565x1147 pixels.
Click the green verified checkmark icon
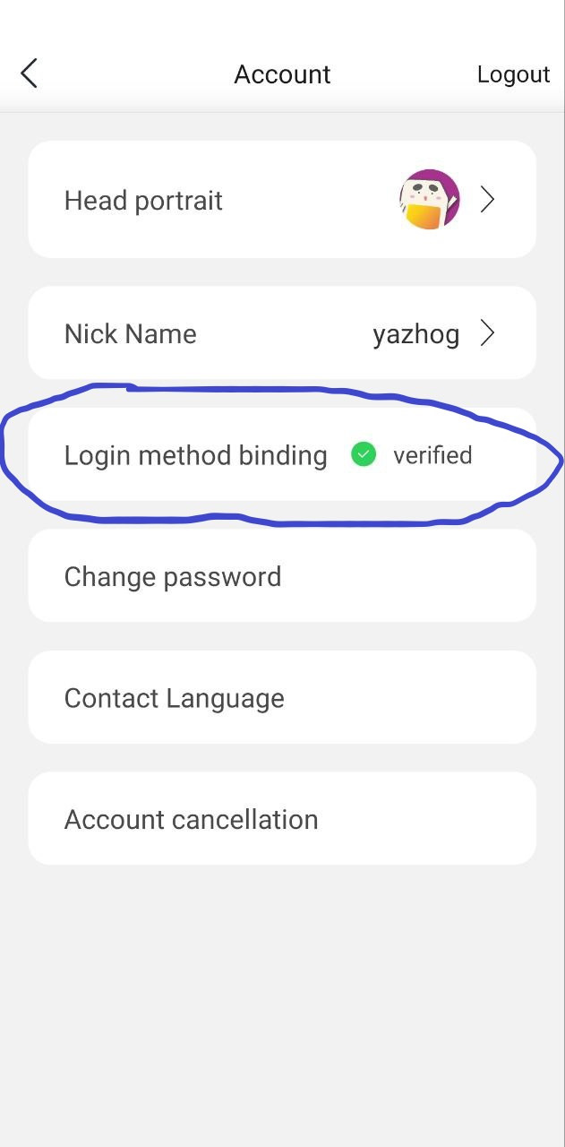[363, 455]
